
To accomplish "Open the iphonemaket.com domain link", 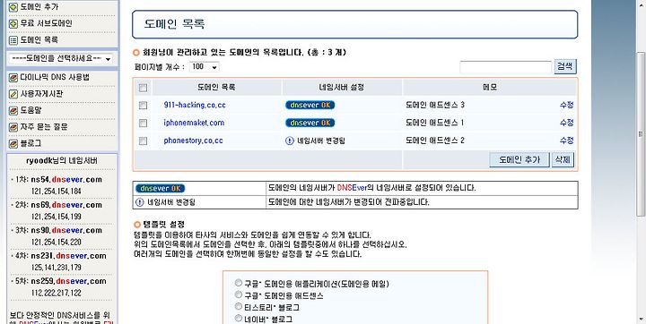I will 194,123.
